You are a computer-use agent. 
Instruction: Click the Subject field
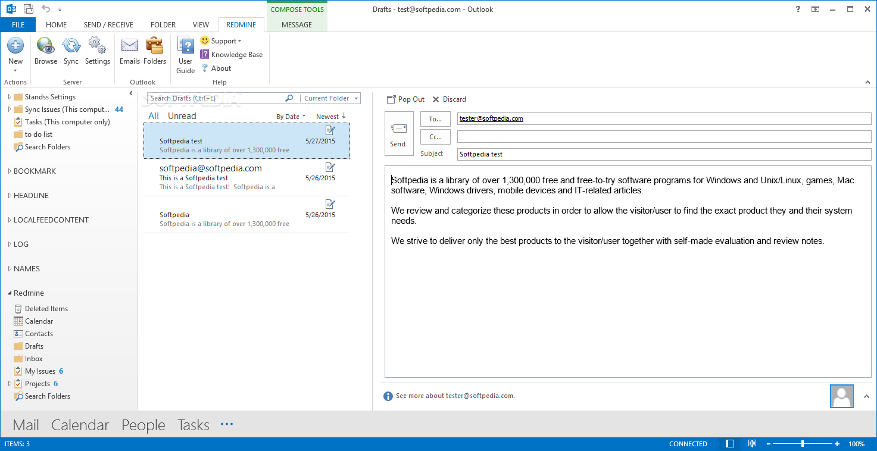(x=664, y=154)
